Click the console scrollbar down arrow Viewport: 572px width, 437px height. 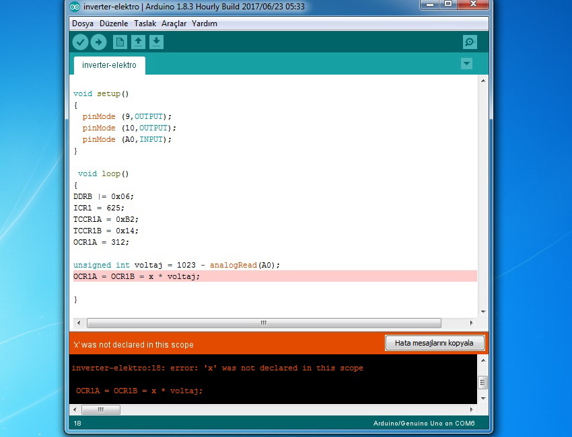click(483, 399)
